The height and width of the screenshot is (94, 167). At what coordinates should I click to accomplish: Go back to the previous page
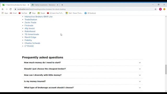tap(3, 9)
